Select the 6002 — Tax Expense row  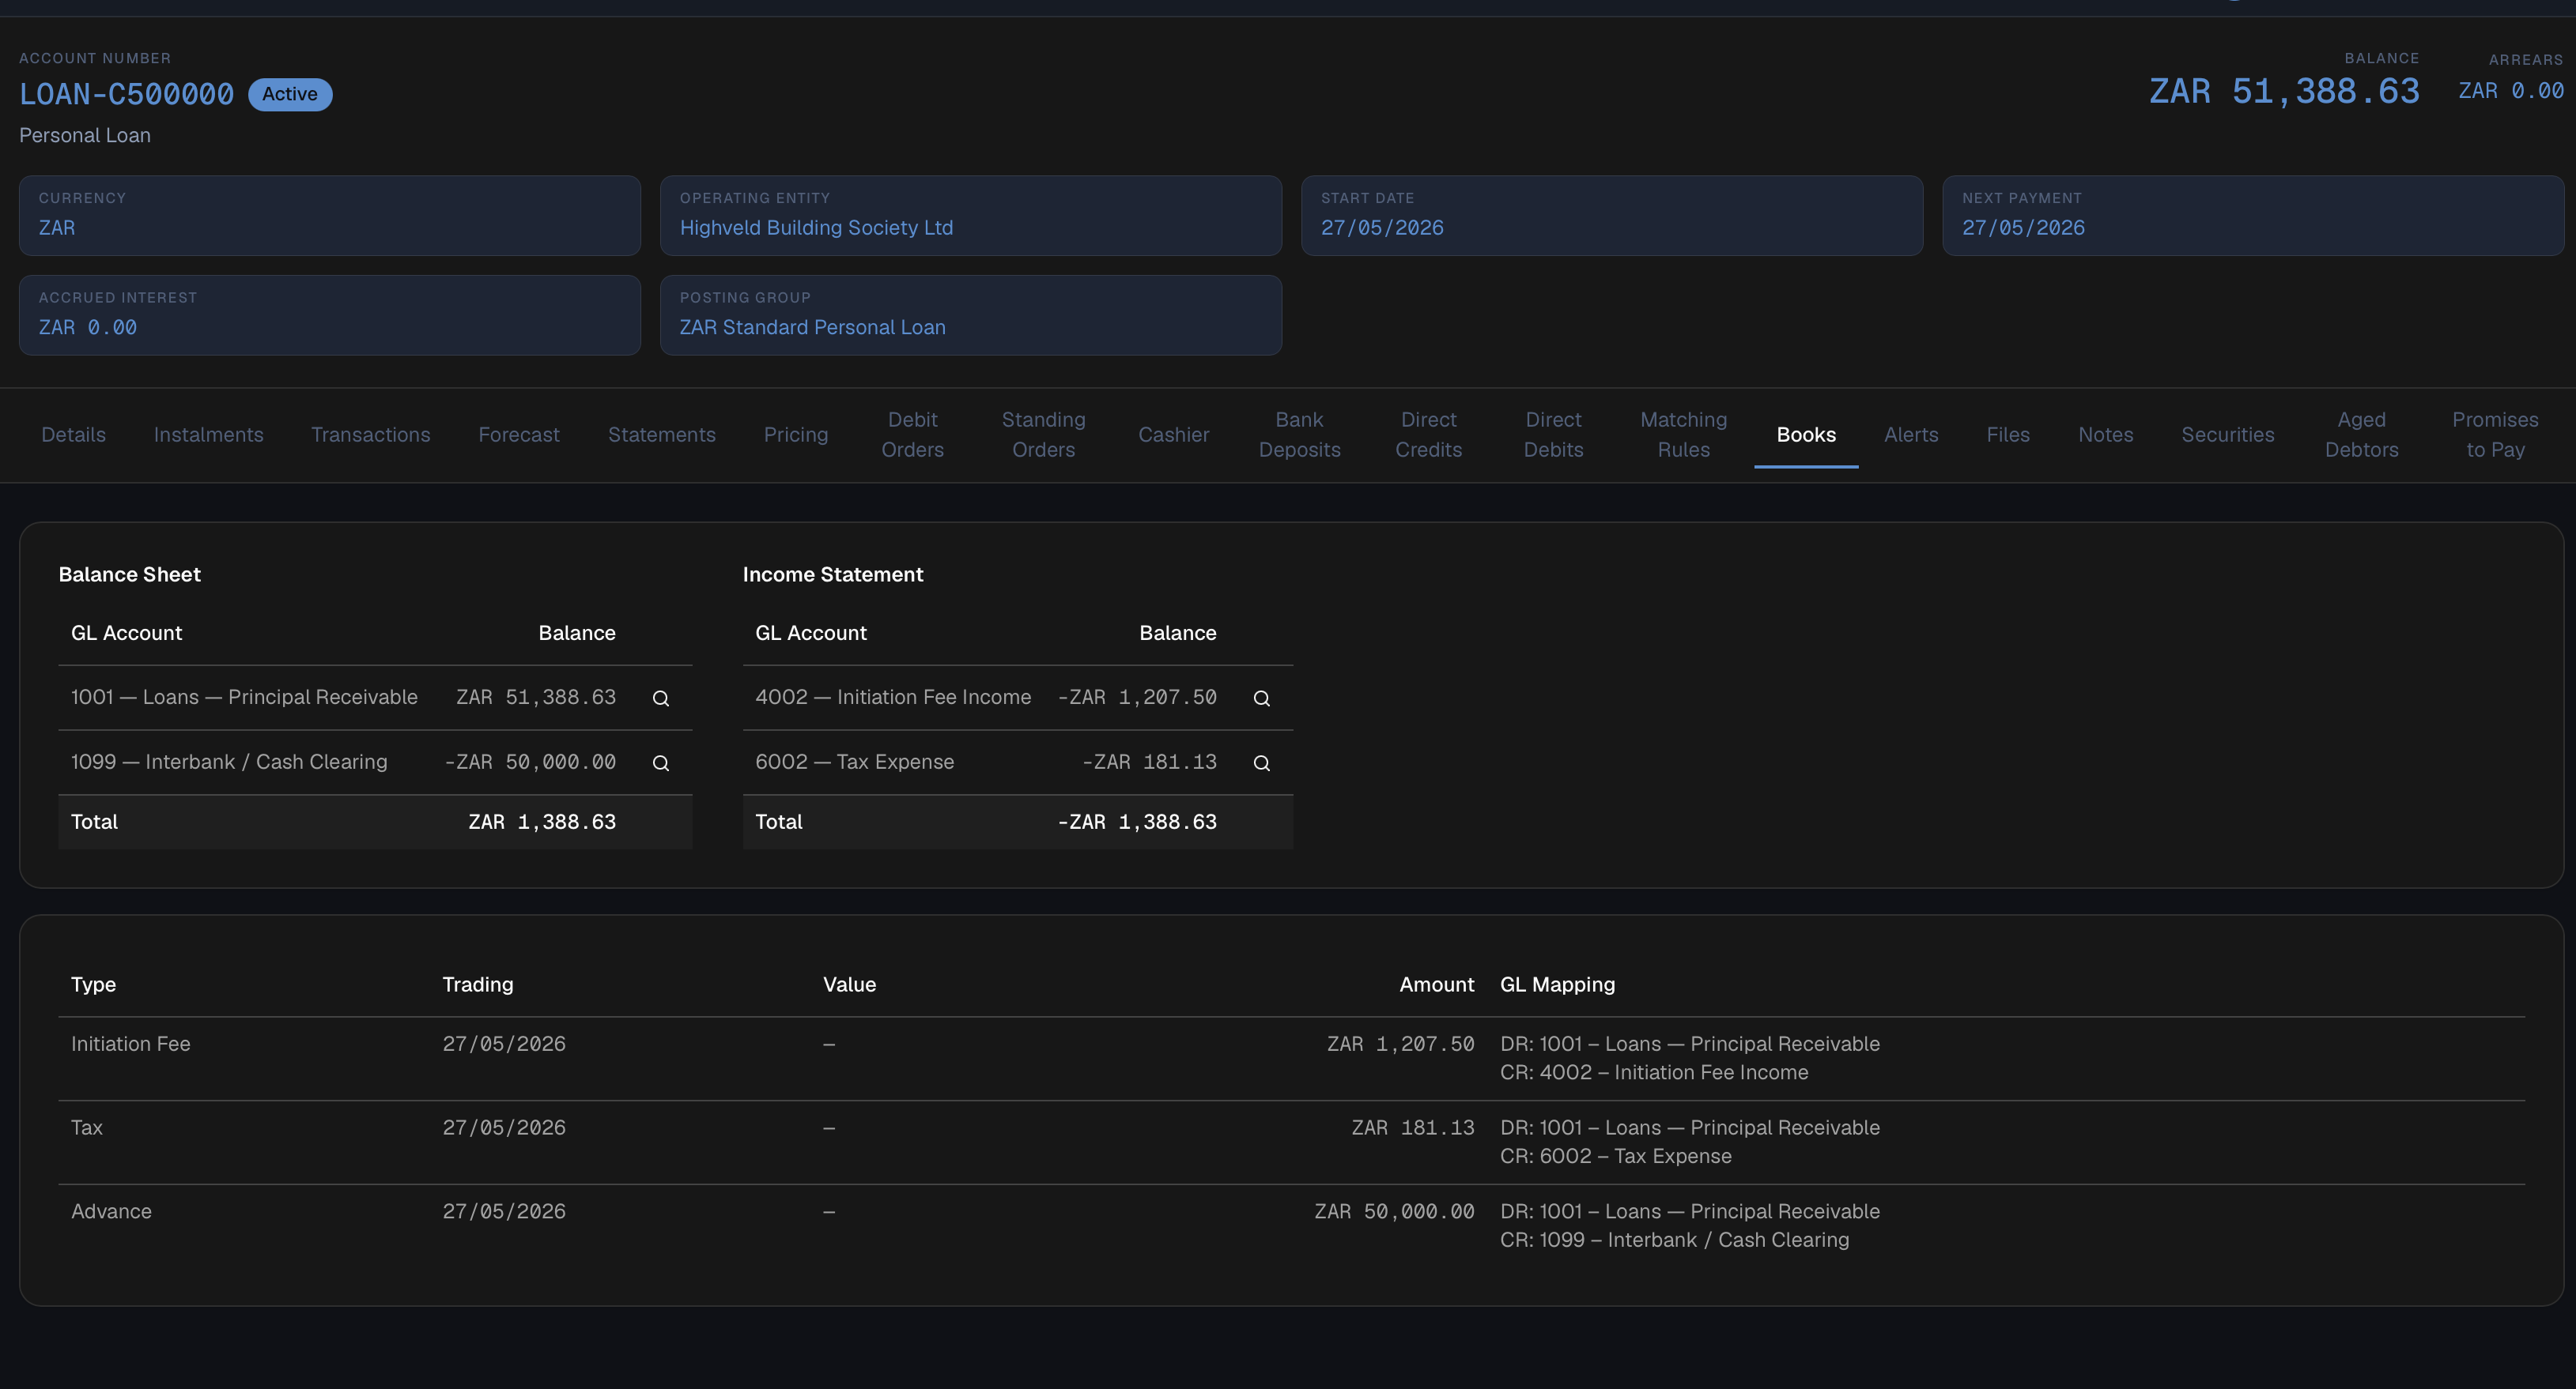click(x=1017, y=762)
